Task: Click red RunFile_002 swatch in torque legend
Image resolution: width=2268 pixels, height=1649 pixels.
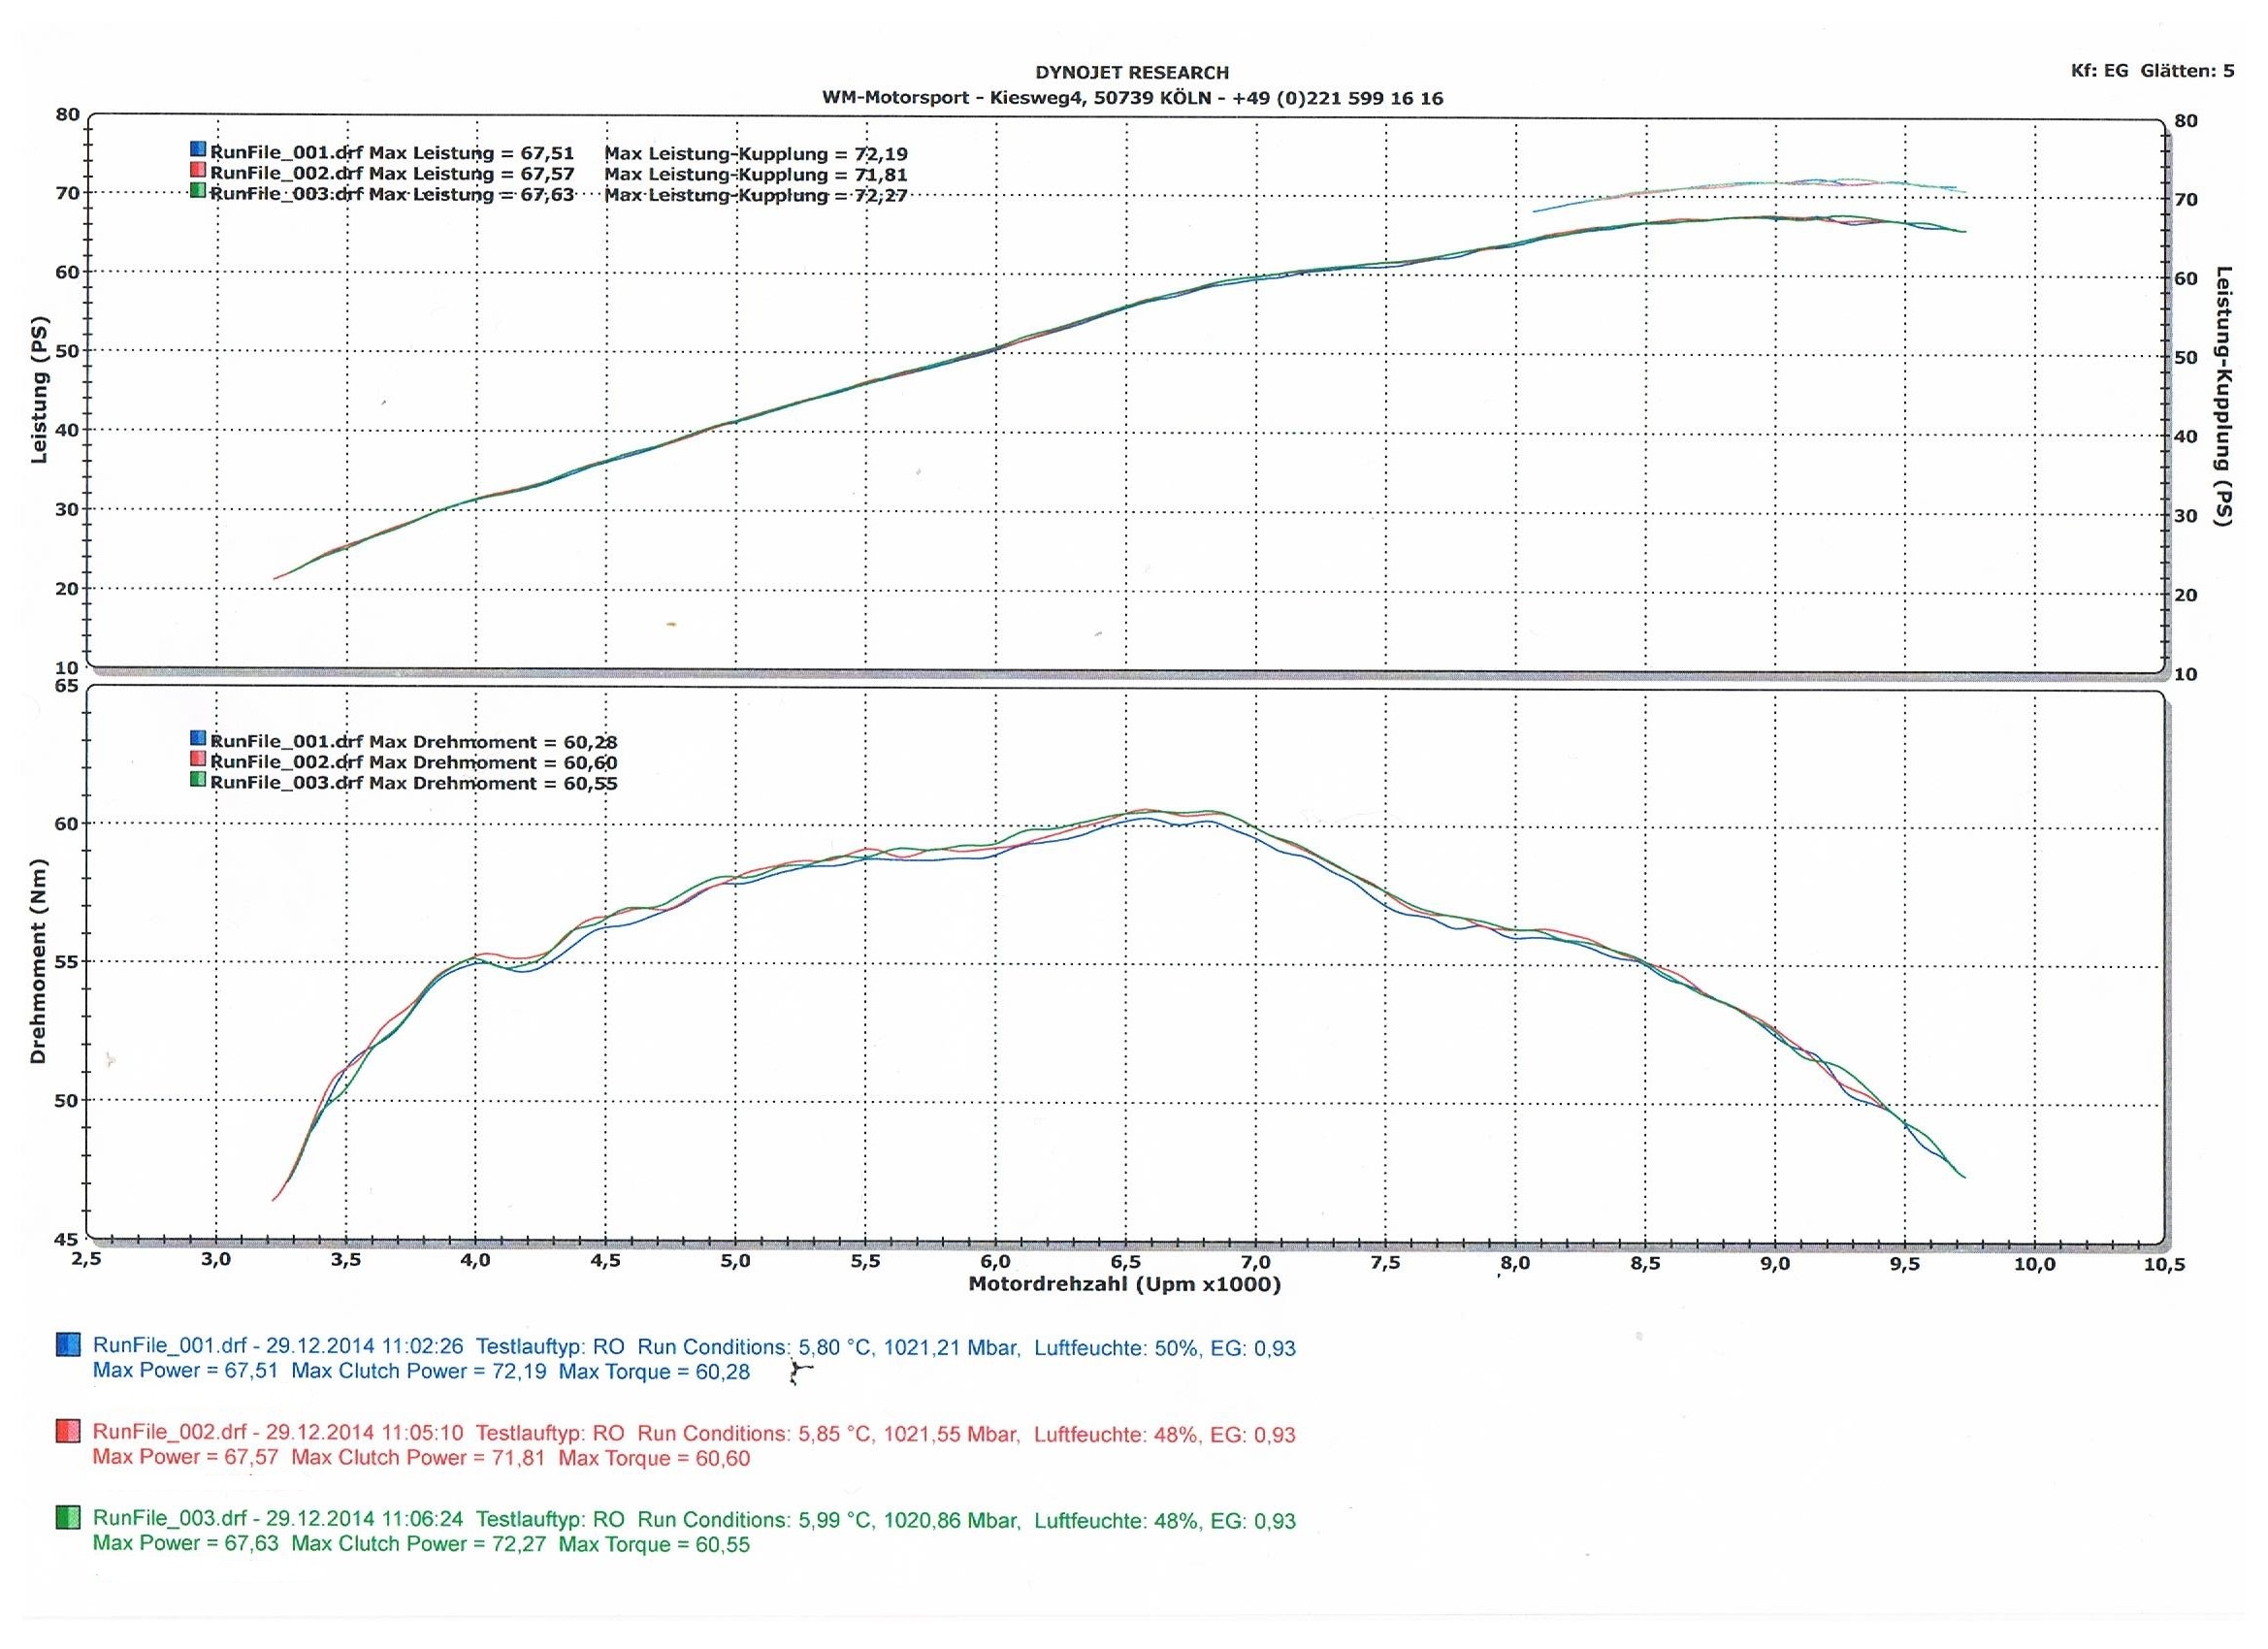Action: click(x=198, y=759)
